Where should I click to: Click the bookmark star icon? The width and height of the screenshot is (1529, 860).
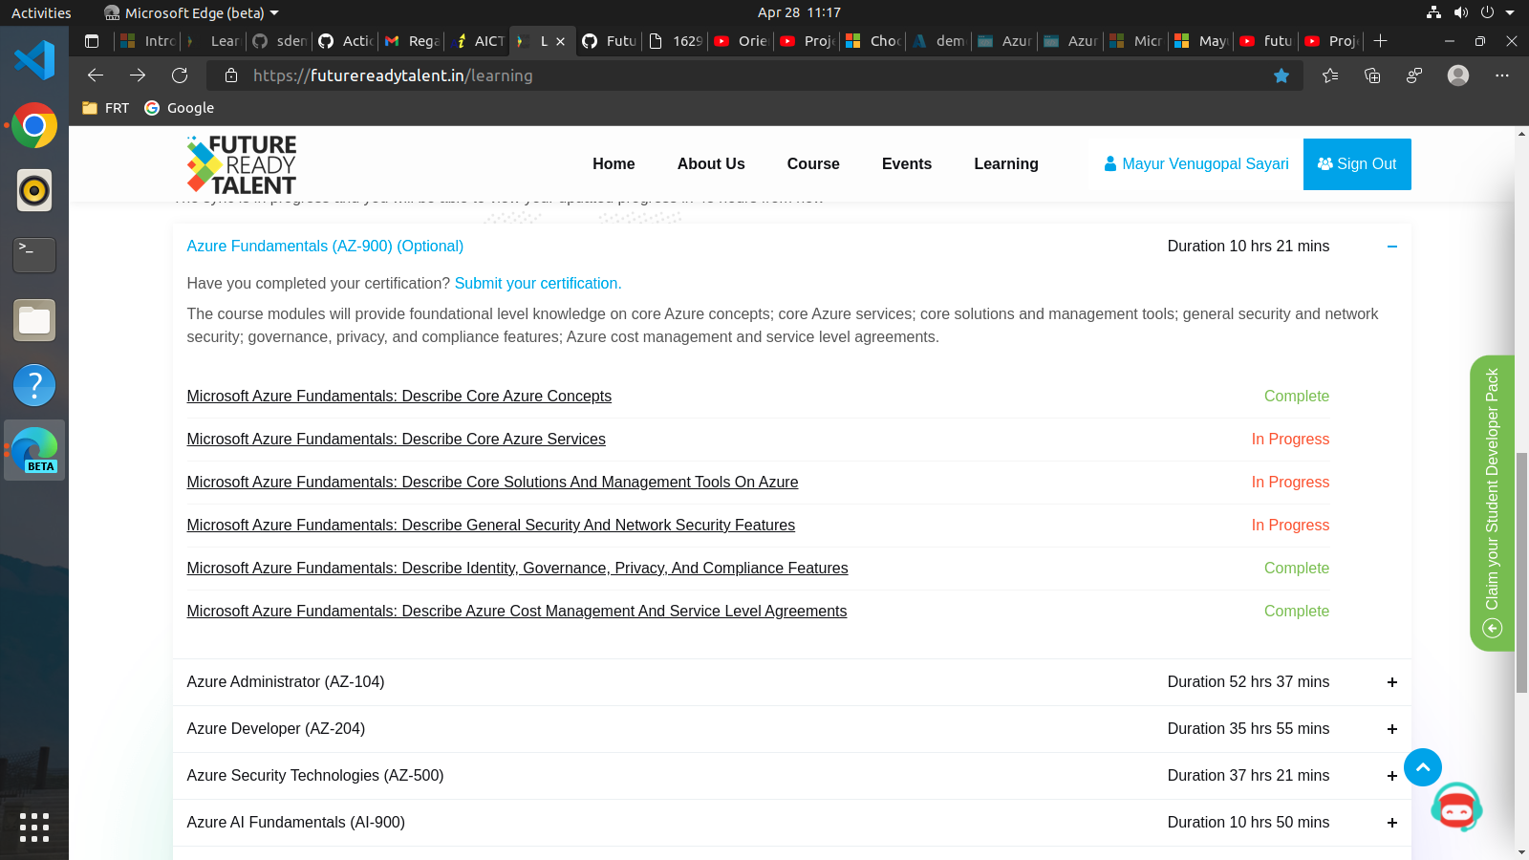point(1281,75)
